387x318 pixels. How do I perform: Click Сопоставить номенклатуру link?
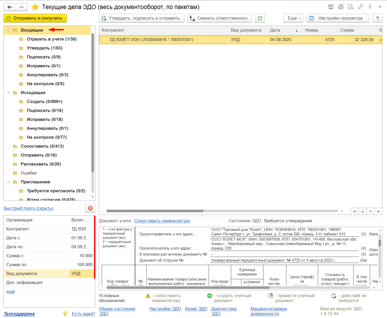pos(162,221)
